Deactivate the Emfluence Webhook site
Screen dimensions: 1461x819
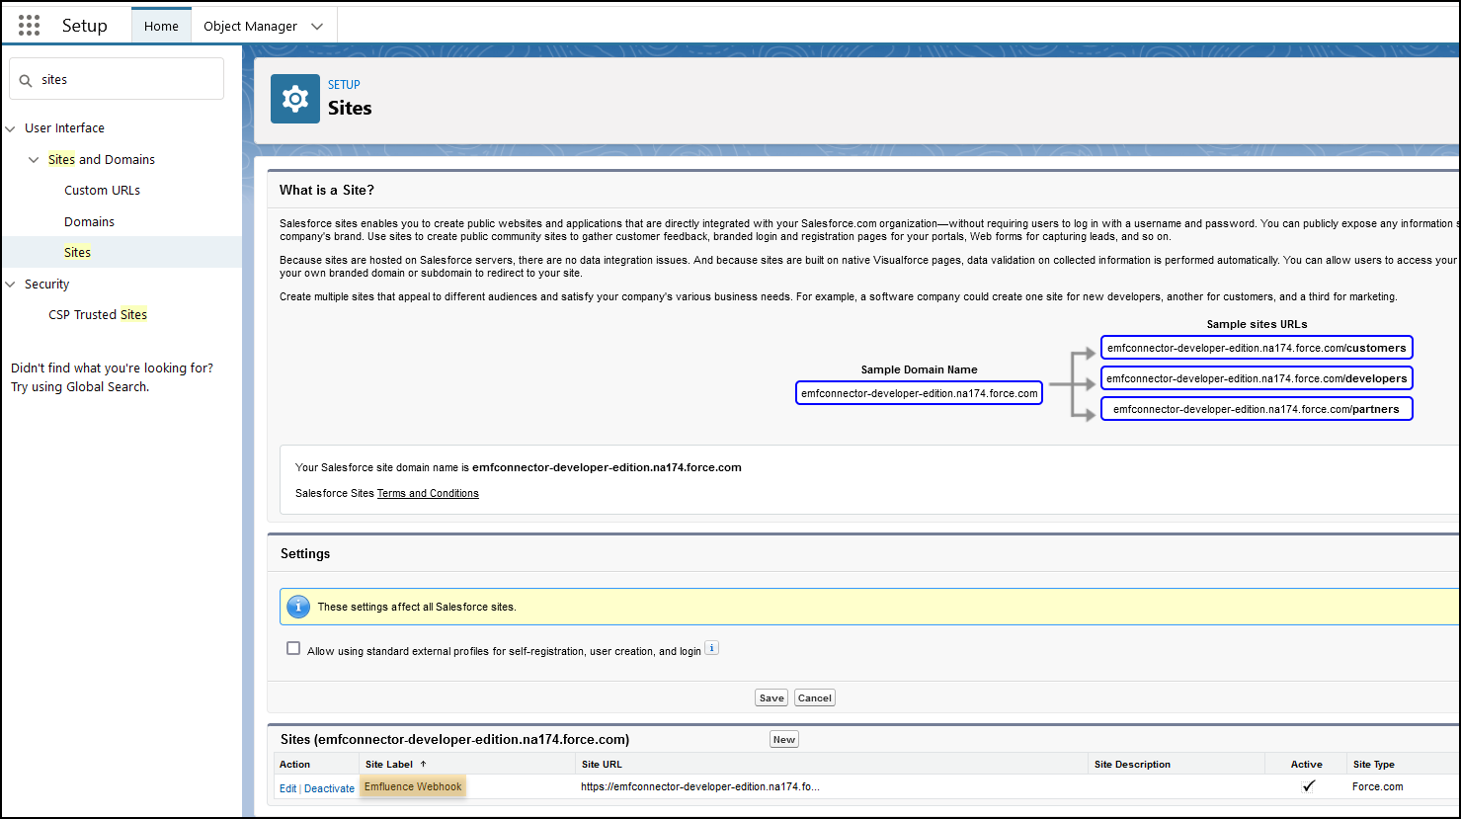coord(329,788)
